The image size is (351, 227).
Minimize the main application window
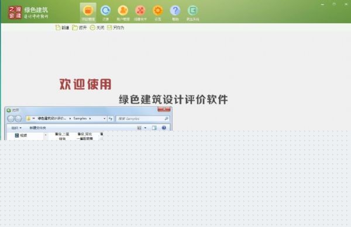coord(322,4)
